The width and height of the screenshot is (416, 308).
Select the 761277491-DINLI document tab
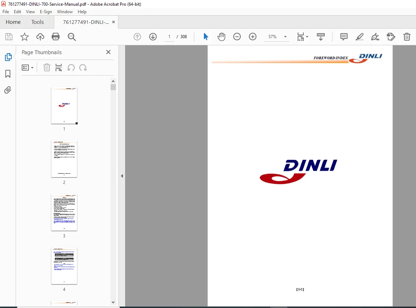(86, 22)
